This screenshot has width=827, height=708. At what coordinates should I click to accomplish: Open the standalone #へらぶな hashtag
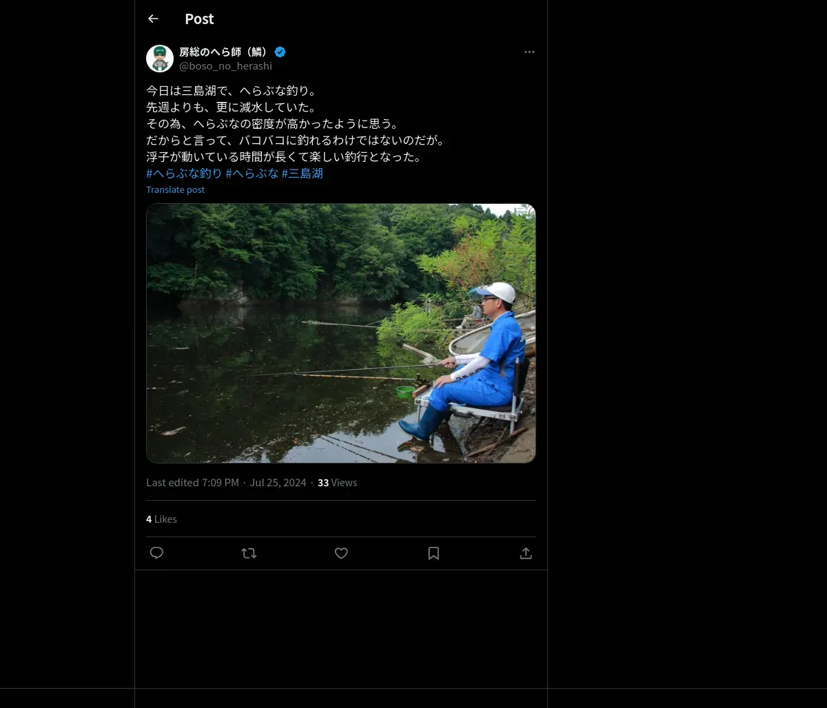point(252,174)
